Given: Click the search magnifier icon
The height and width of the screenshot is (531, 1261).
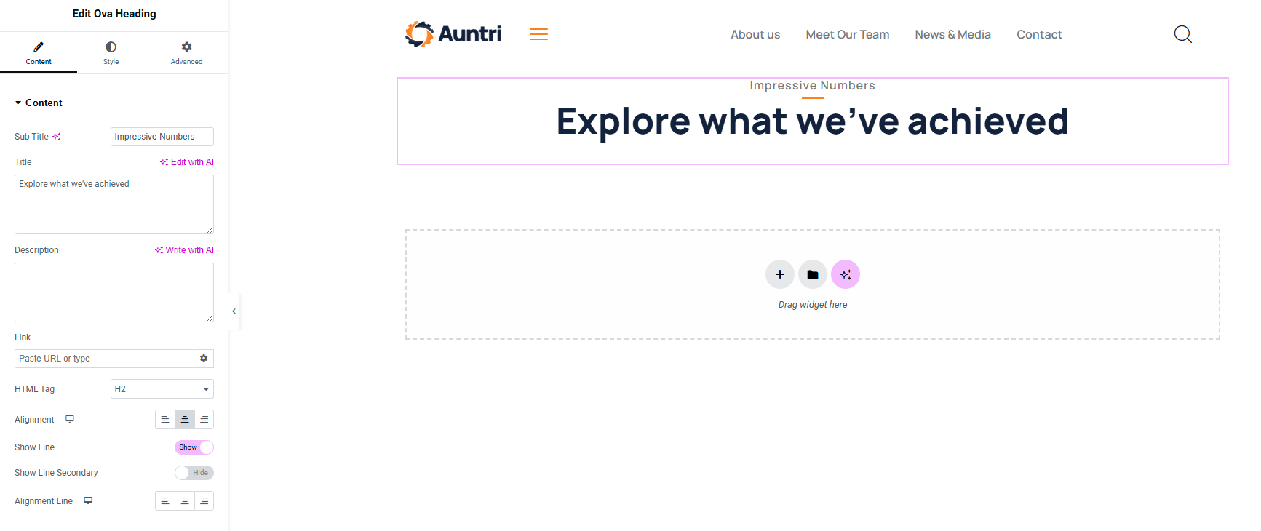Looking at the screenshot, I should (x=1182, y=34).
